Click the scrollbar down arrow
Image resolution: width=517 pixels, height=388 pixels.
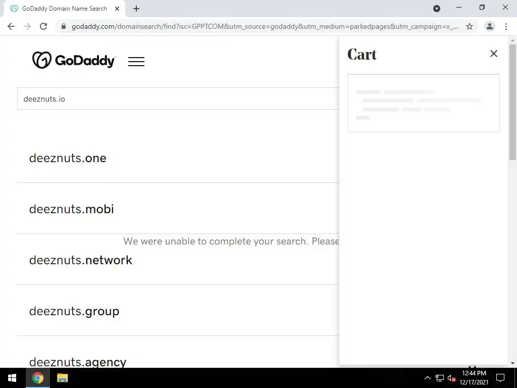point(512,363)
